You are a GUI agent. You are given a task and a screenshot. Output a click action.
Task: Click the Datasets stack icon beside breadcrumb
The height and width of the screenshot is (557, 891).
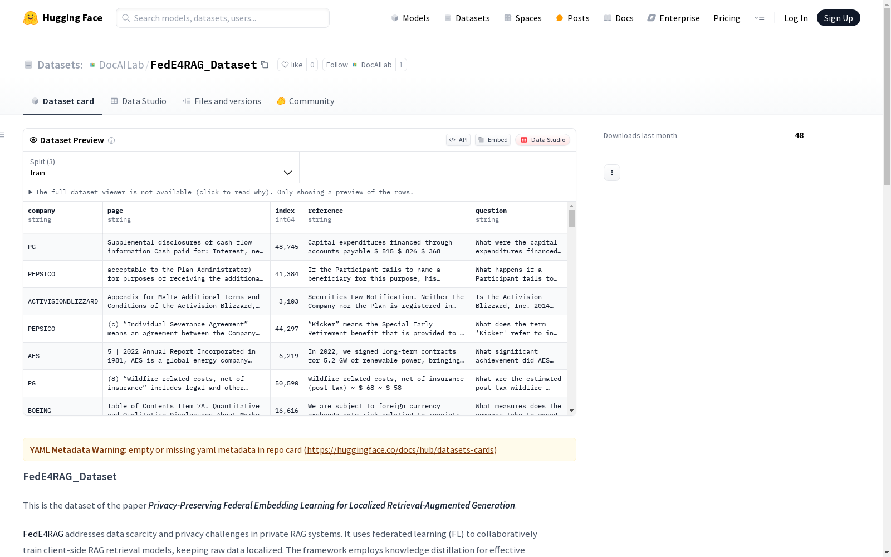pyautogui.click(x=28, y=65)
